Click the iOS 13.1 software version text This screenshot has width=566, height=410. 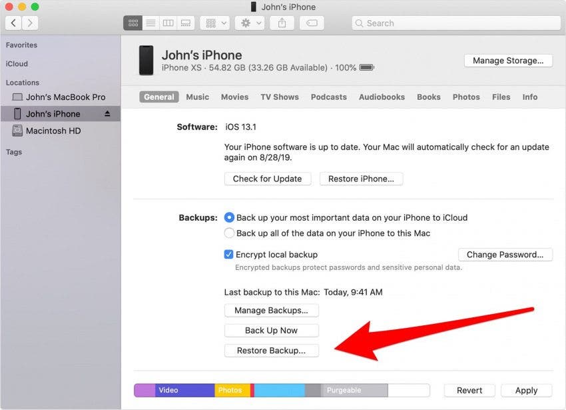click(241, 127)
